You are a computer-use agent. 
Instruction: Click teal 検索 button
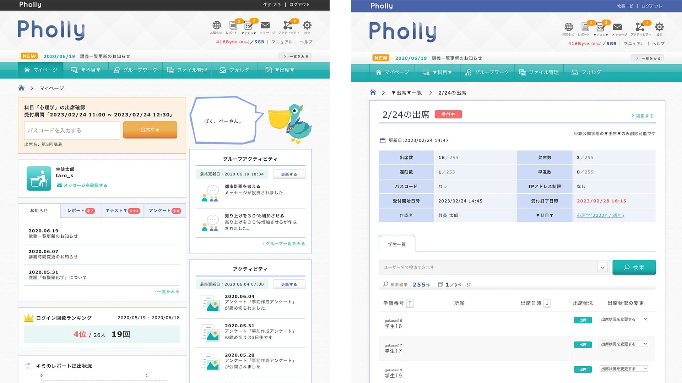pyautogui.click(x=634, y=267)
